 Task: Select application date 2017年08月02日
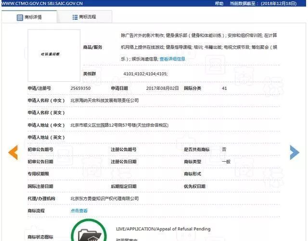pyautogui.click(x=163, y=88)
